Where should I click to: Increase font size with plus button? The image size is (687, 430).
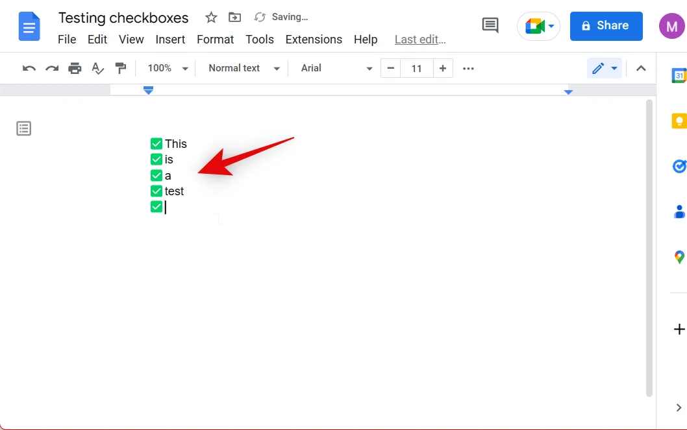click(442, 68)
